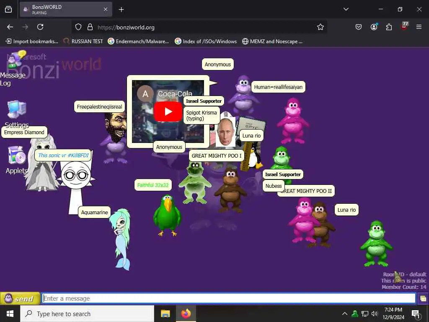Open the Extensions puzzle icon
The width and height of the screenshot is (429, 322).
[389, 27]
